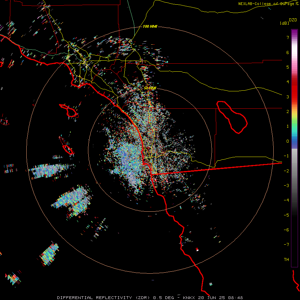This screenshot has height=300, width=300.
Task: Click the 5 value on the color scale
Action: coord(288,67)
